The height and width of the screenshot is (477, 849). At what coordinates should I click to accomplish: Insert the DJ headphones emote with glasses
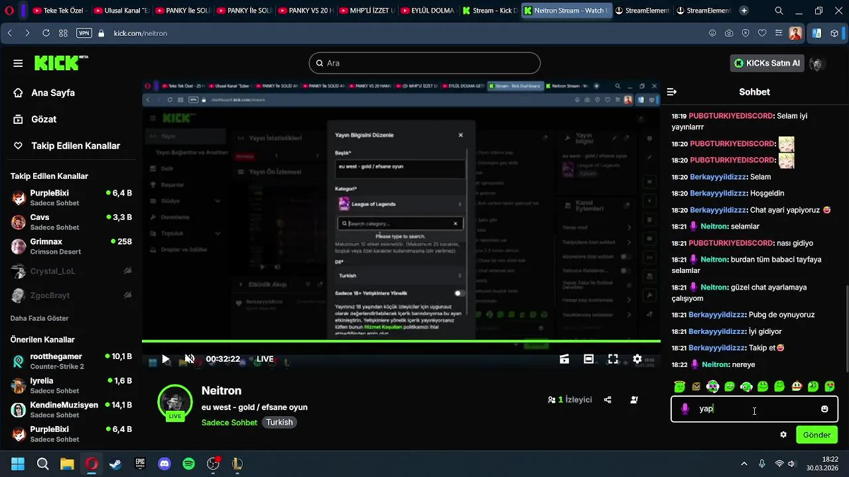712,386
